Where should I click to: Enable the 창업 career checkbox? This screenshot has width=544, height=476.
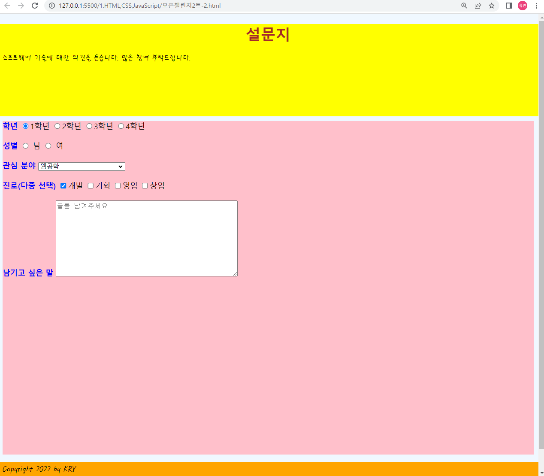[145, 186]
